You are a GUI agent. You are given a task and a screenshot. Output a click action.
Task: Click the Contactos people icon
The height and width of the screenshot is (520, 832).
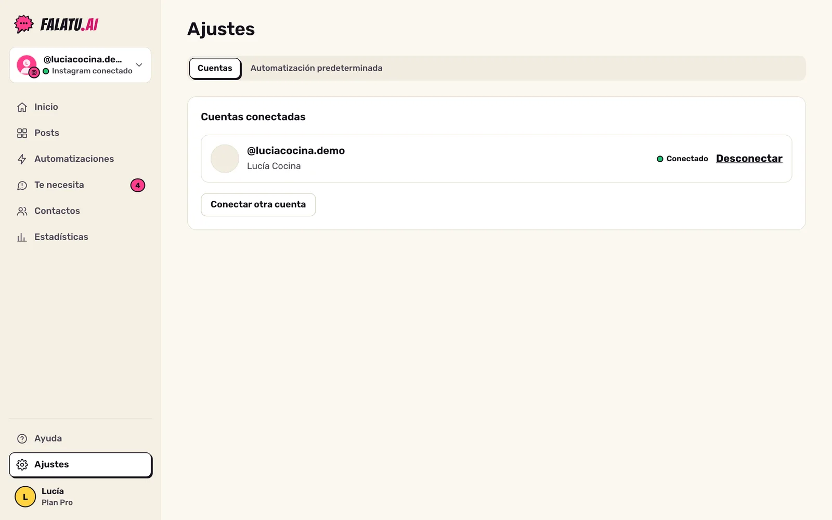[x=22, y=211]
